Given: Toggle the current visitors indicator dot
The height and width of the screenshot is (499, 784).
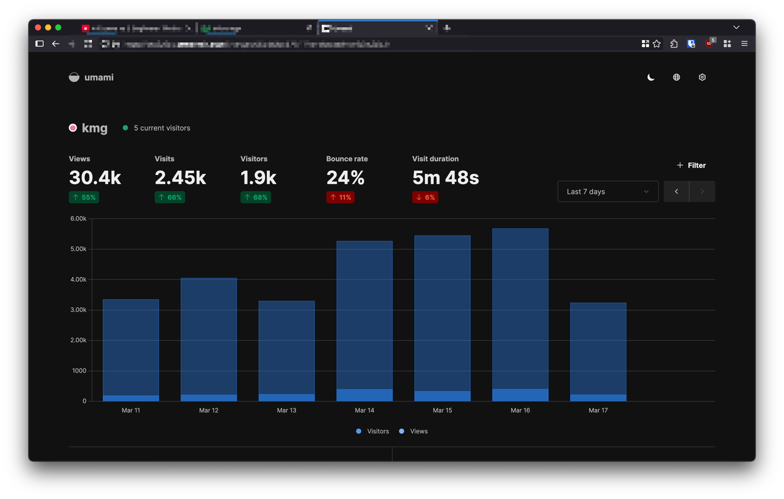Looking at the screenshot, I should pyautogui.click(x=125, y=128).
